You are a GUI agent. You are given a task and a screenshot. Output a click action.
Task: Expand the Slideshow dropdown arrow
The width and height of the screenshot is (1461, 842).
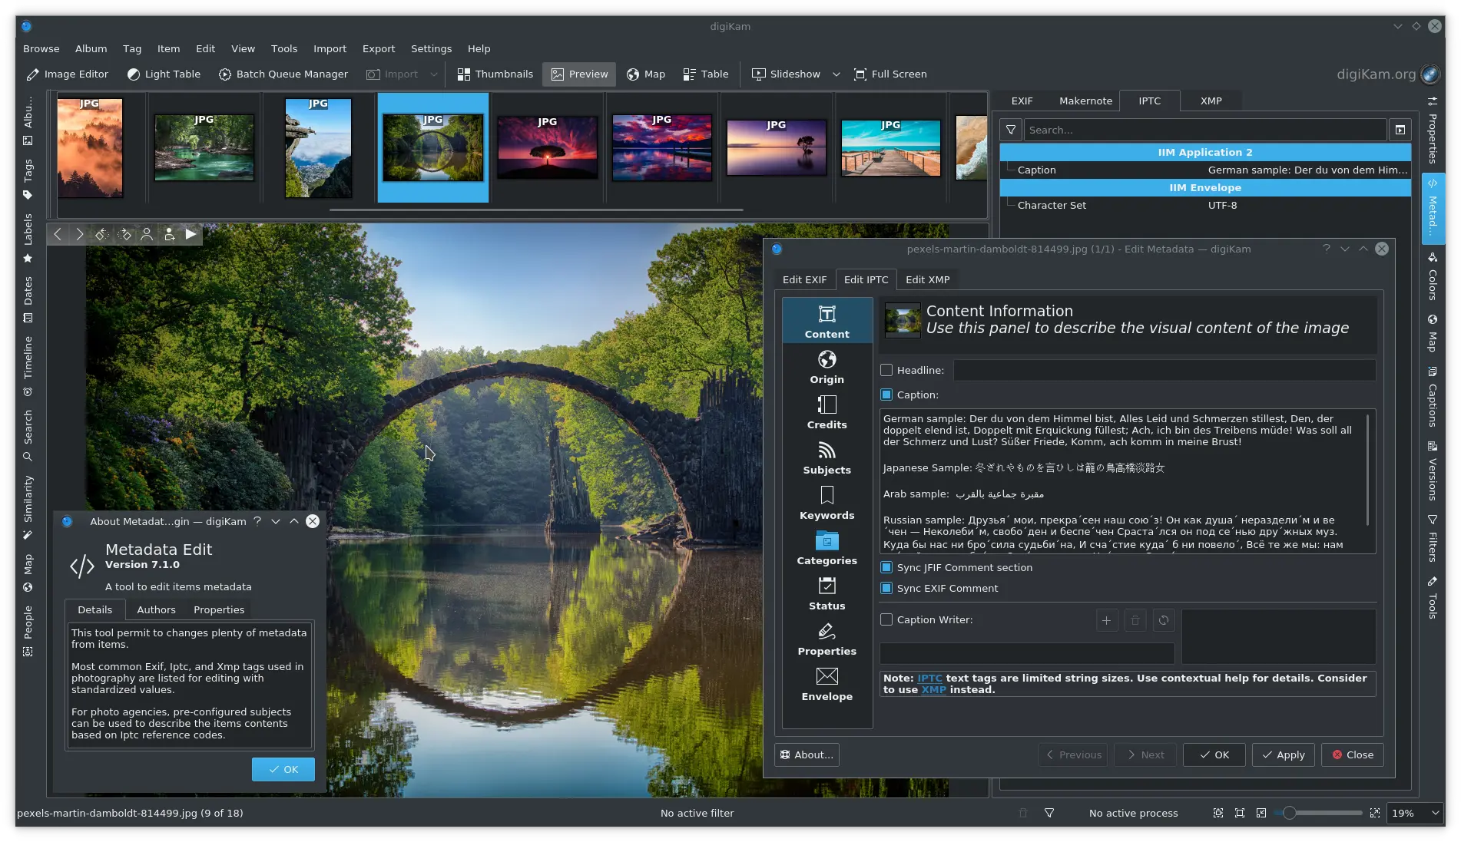click(837, 74)
